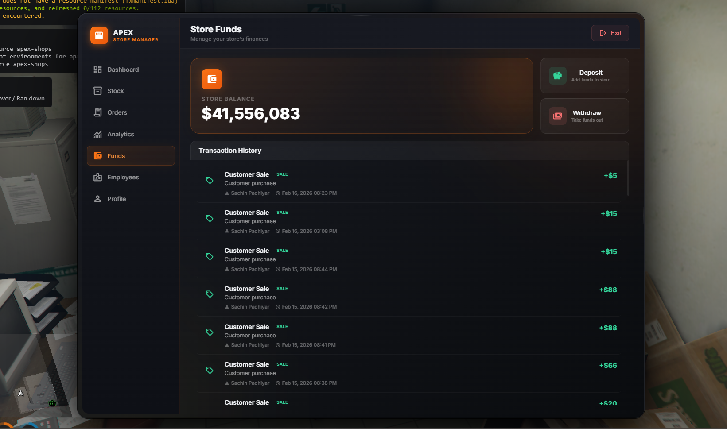Click the red cash Withdraw icon
Viewport: 727px width, 429px height.
coord(558,116)
